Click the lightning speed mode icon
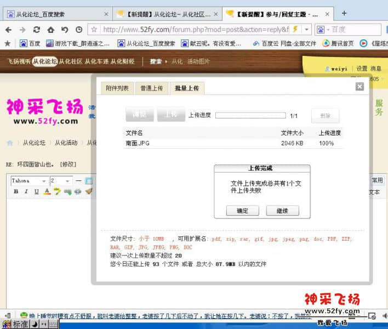388x329 pixels. (295, 29)
